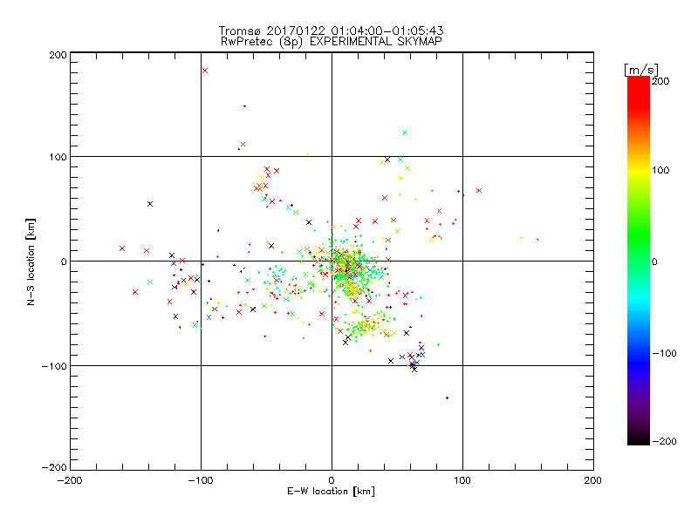Click "100" tick label on E-W axis
Image resolution: width=698 pixels, height=523 pixels.
coord(462,480)
